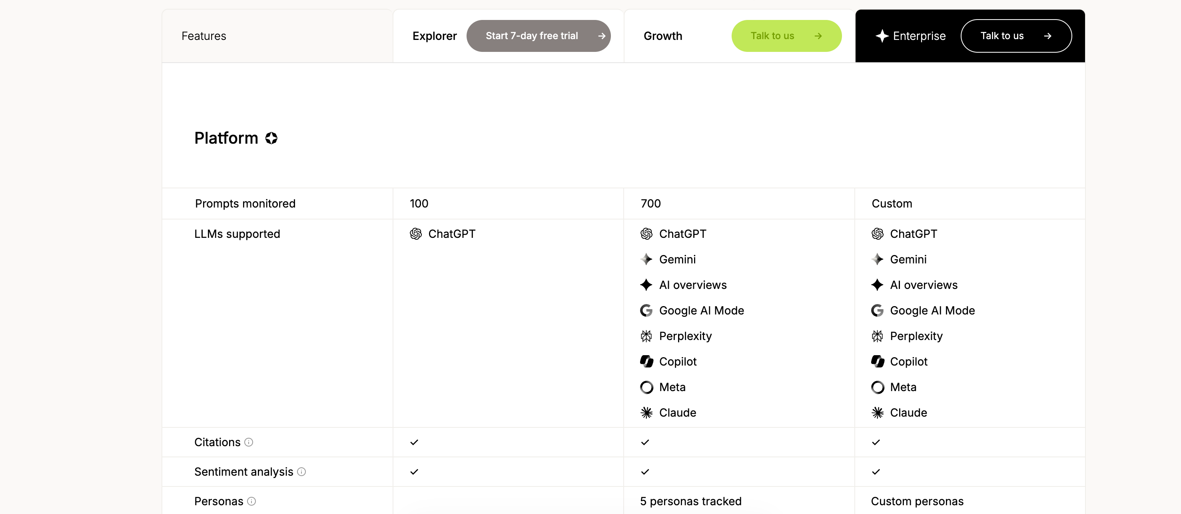Select the Claude icon in the Enterprise column
This screenshot has height=514, width=1181.
tap(877, 412)
